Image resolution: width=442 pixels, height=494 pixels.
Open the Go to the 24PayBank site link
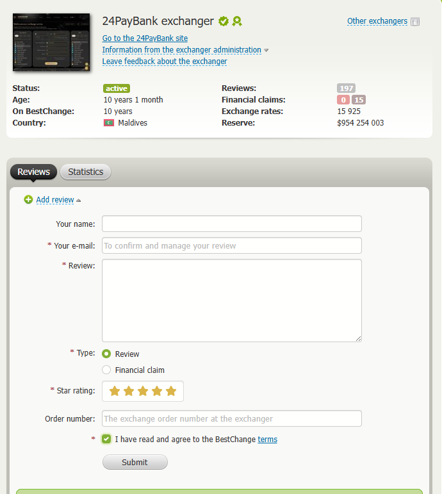(145, 38)
